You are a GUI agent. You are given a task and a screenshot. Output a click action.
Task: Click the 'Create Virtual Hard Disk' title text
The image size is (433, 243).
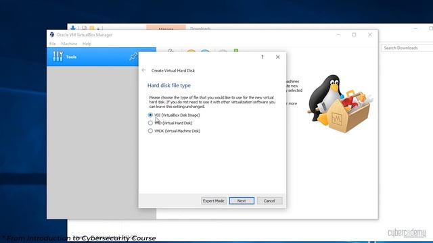[173, 71]
